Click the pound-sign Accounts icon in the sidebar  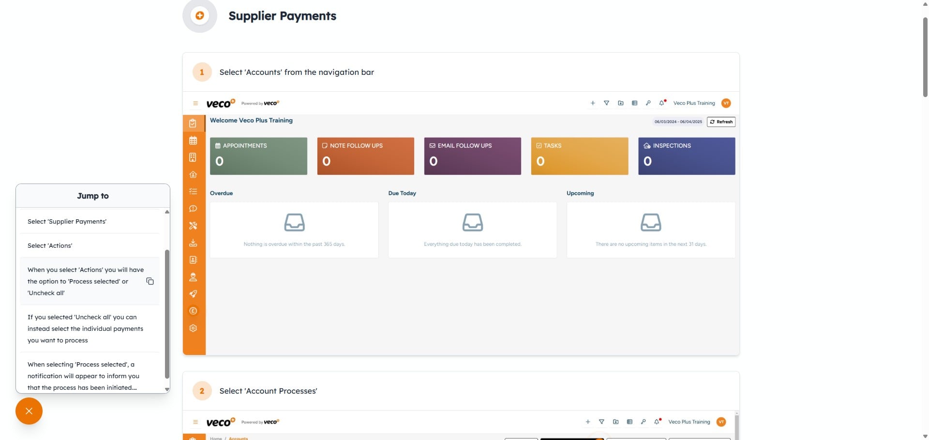tap(193, 311)
